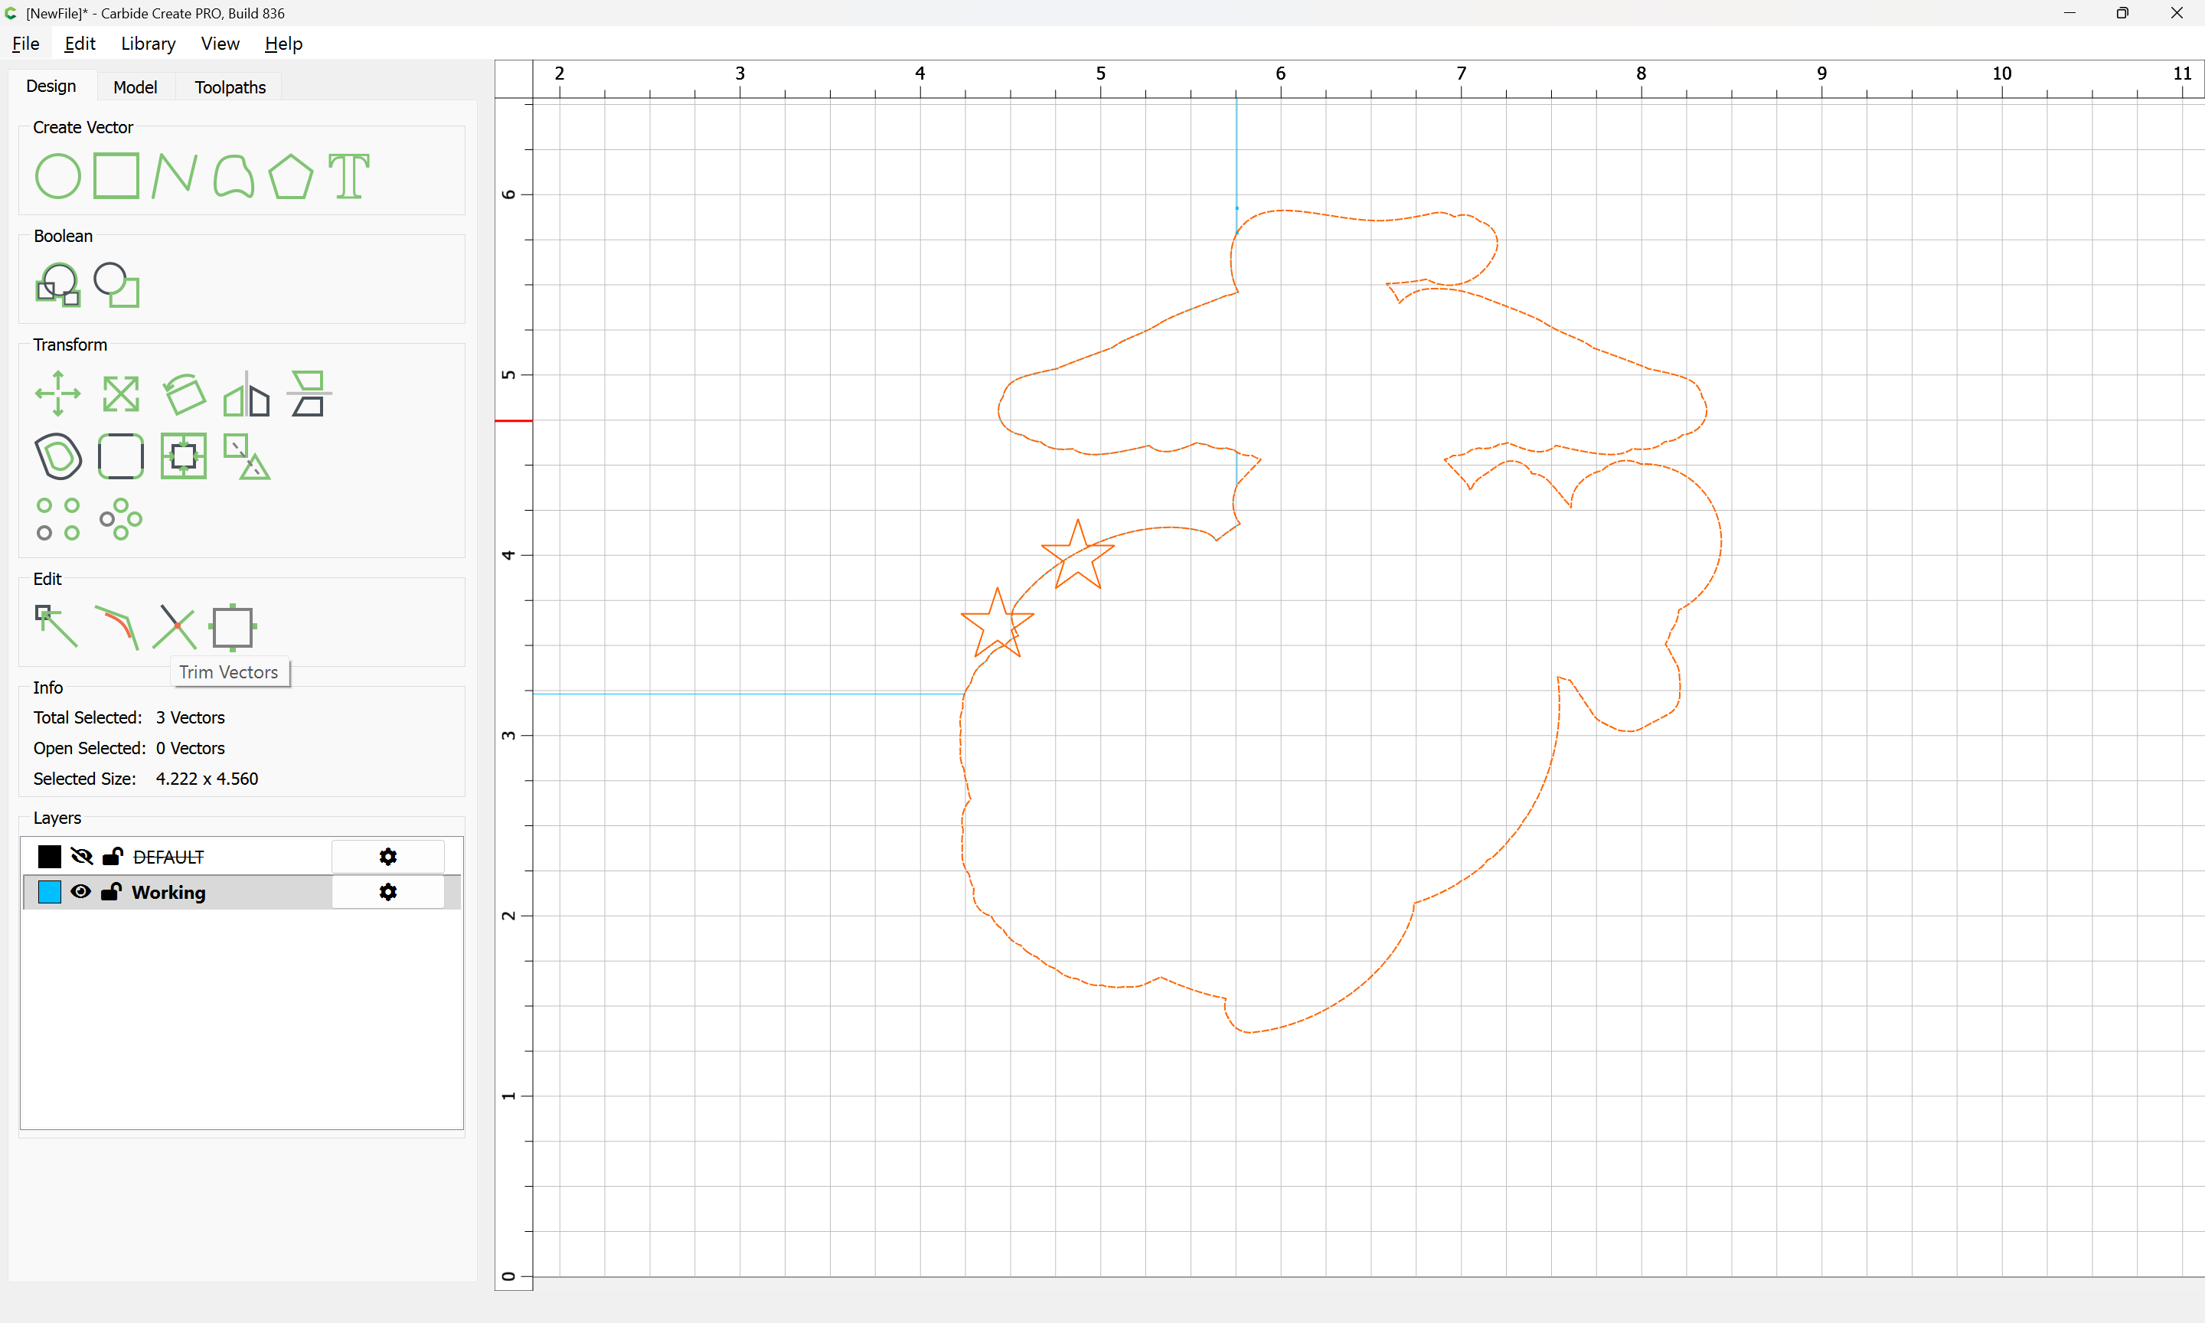
Task: Open the Offset Vectors tool
Action: tap(58, 456)
